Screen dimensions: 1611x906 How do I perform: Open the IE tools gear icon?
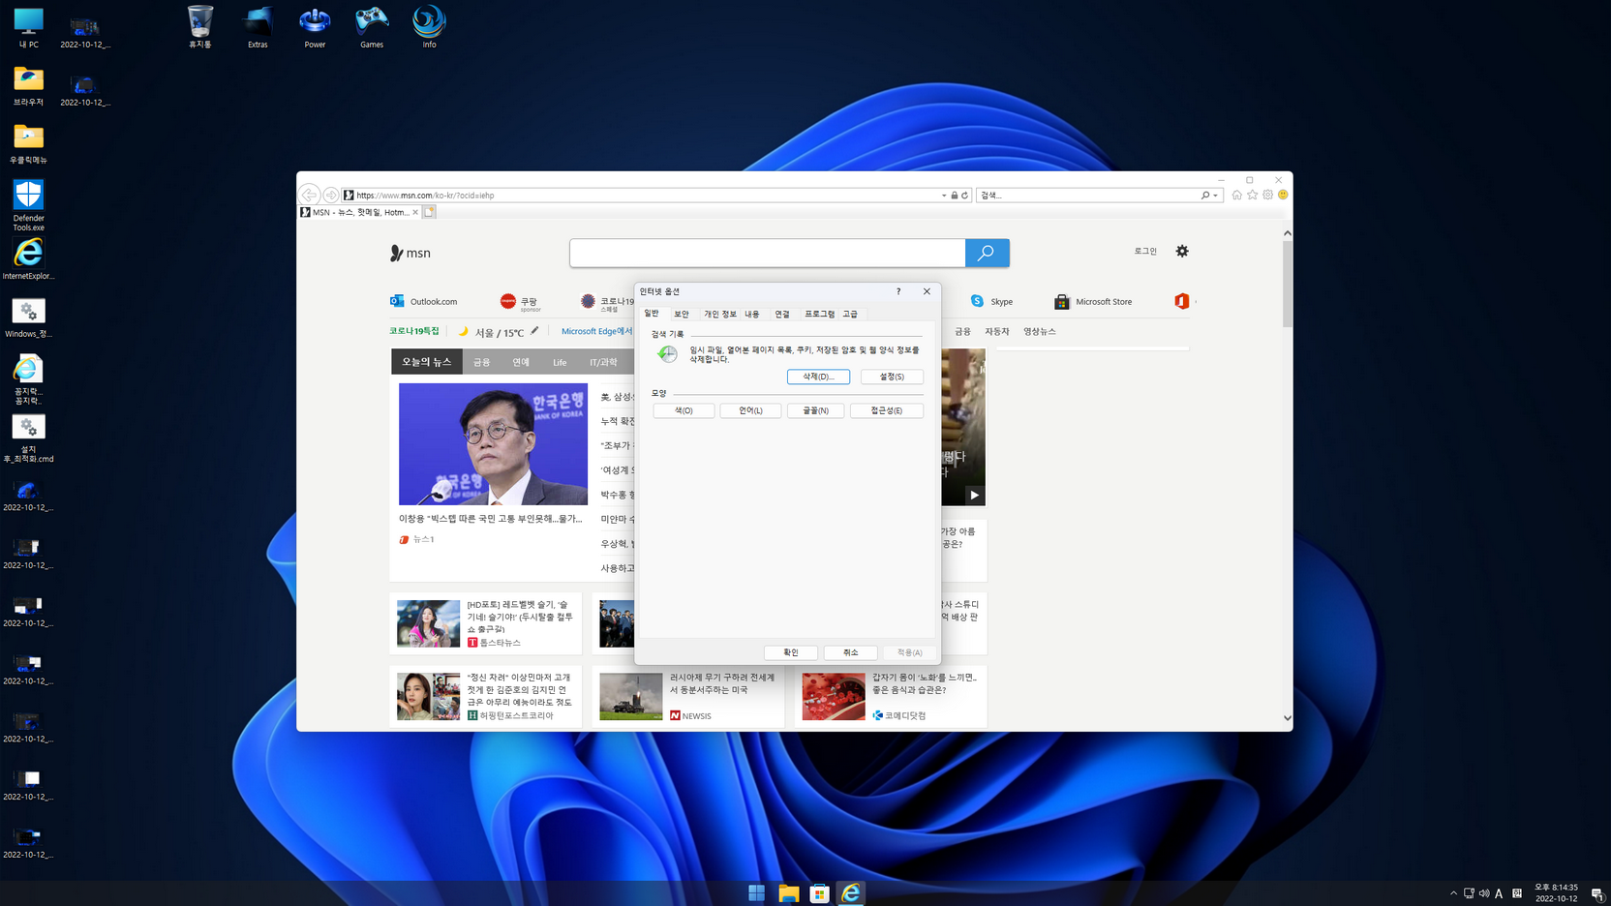[1267, 195]
